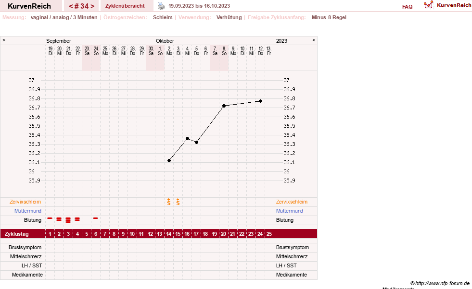Select temperature point on October 5
The height and width of the screenshot is (289, 472).
(x=197, y=143)
